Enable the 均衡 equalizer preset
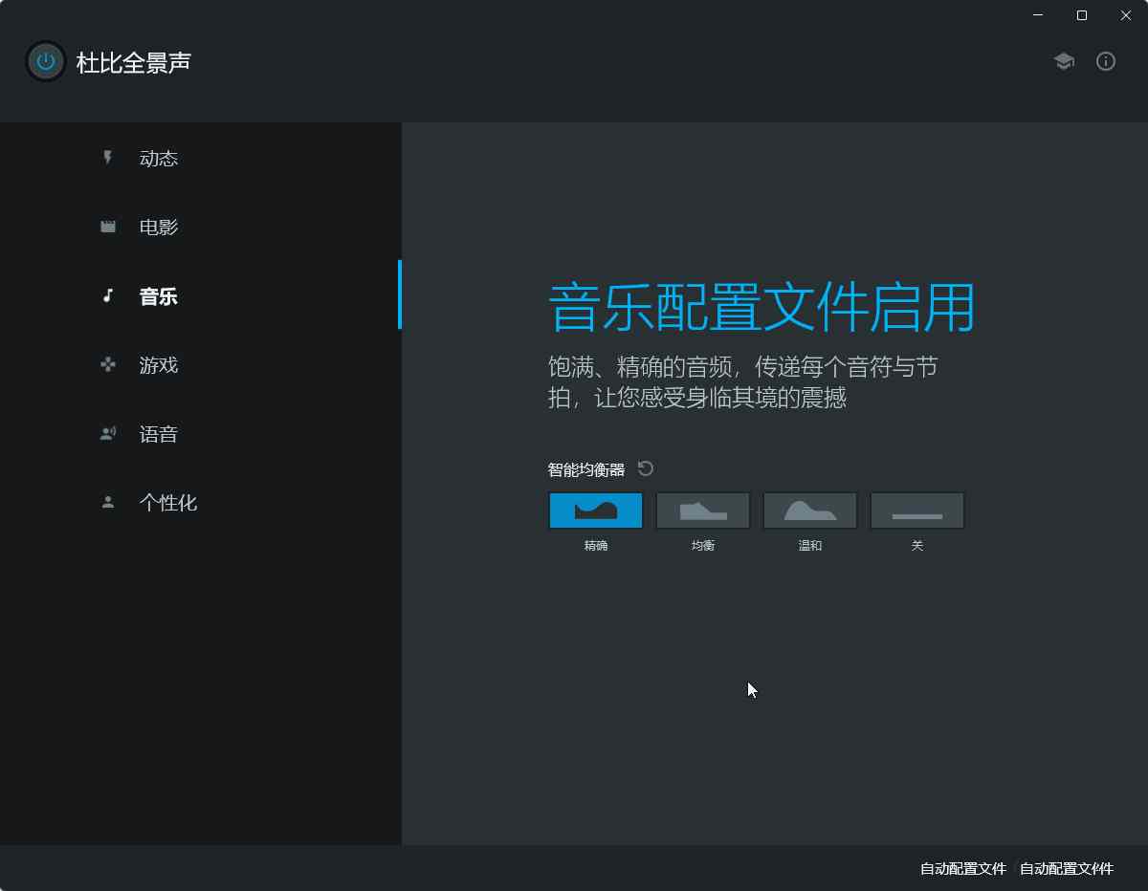This screenshot has width=1148, height=891. [x=703, y=511]
